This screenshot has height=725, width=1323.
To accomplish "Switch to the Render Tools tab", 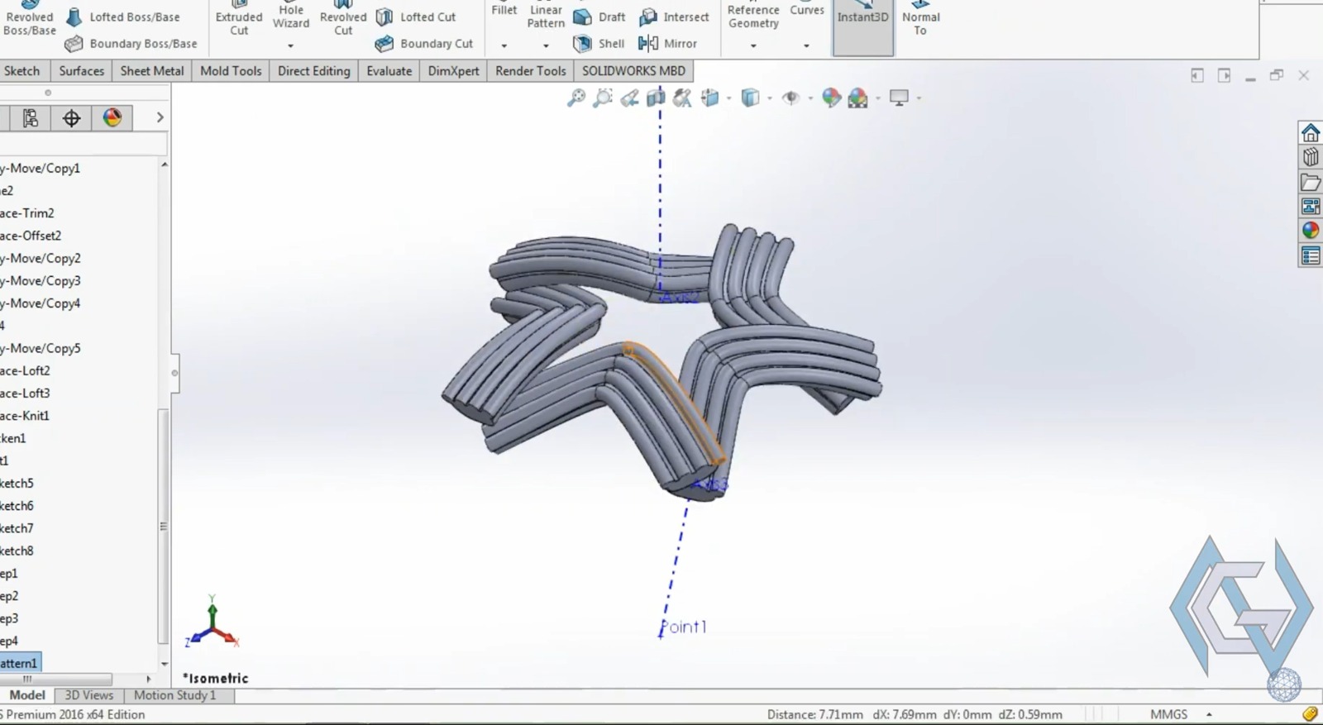I will (530, 71).
